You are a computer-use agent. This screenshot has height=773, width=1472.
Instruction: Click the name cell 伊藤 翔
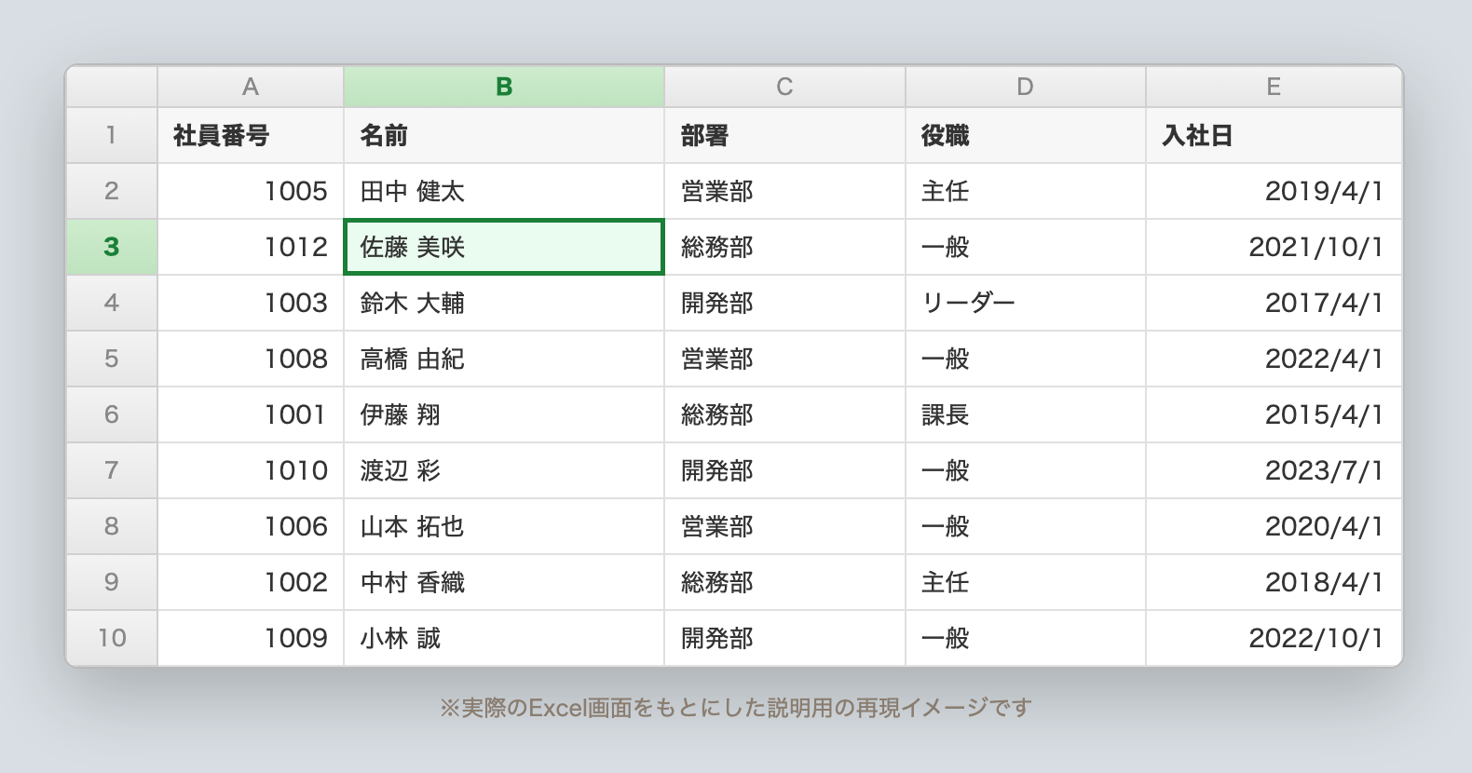(504, 414)
